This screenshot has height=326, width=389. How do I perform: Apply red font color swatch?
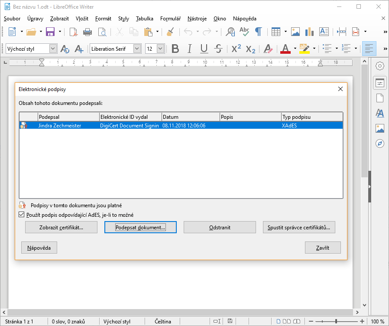point(285,49)
